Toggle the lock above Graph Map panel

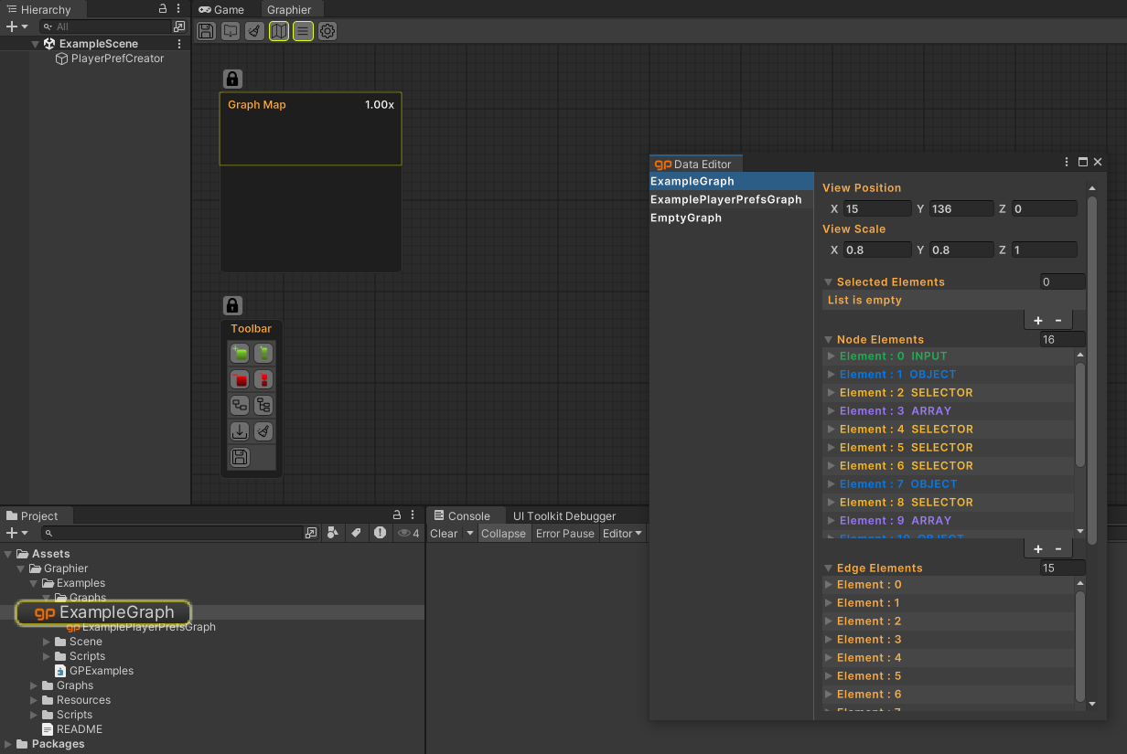pos(232,79)
